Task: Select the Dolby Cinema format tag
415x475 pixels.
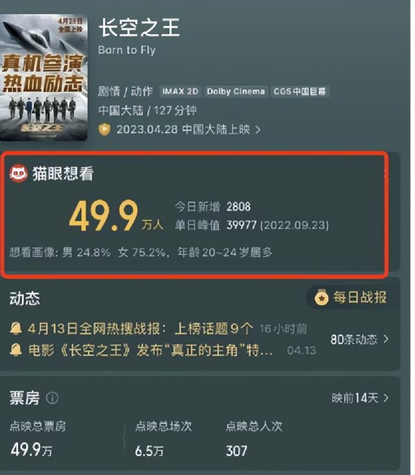Action: pyautogui.click(x=236, y=91)
